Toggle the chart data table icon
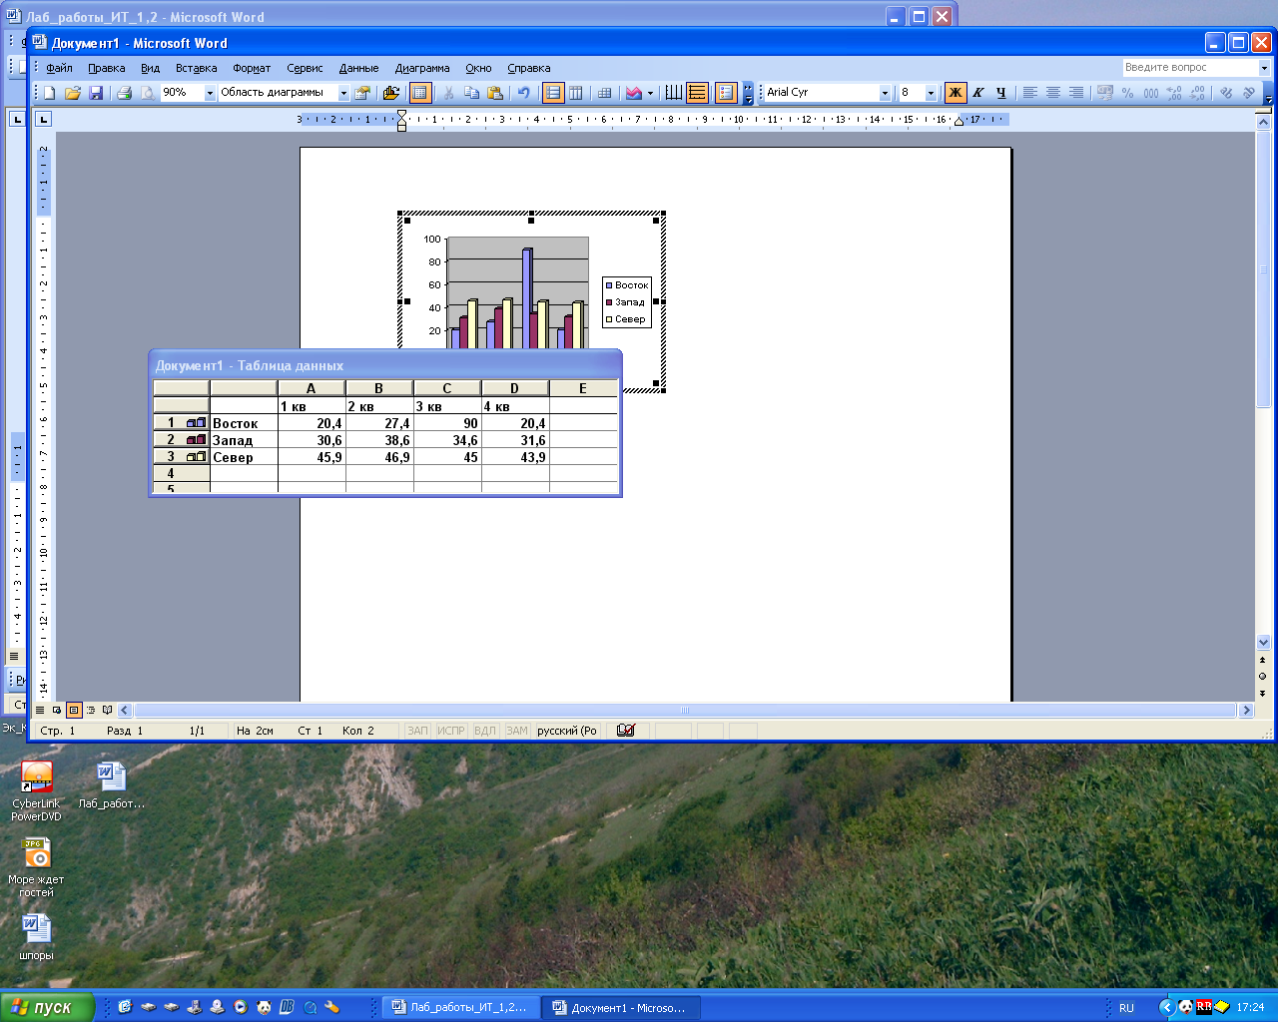This screenshot has height=1022, width=1278. coord(604,93)
